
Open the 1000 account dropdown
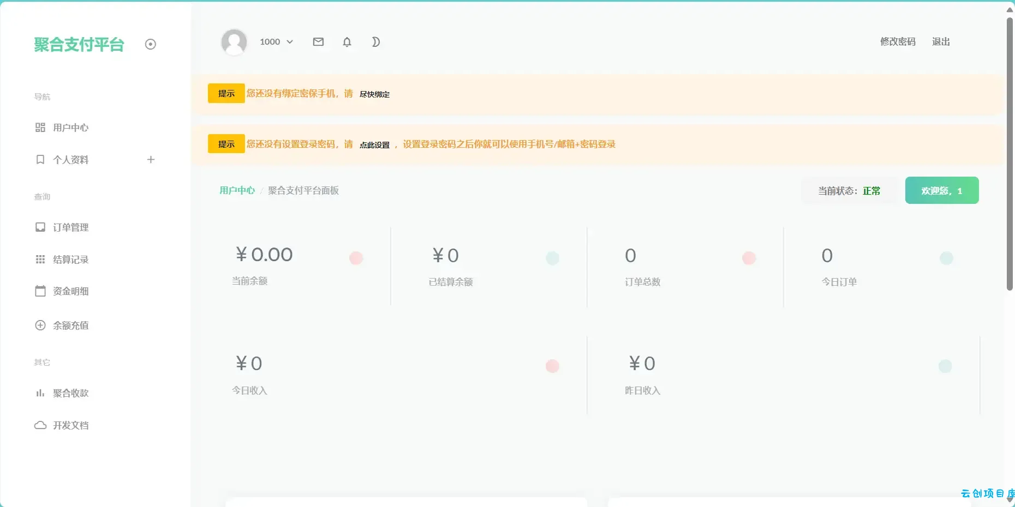(x=276, y=41)
